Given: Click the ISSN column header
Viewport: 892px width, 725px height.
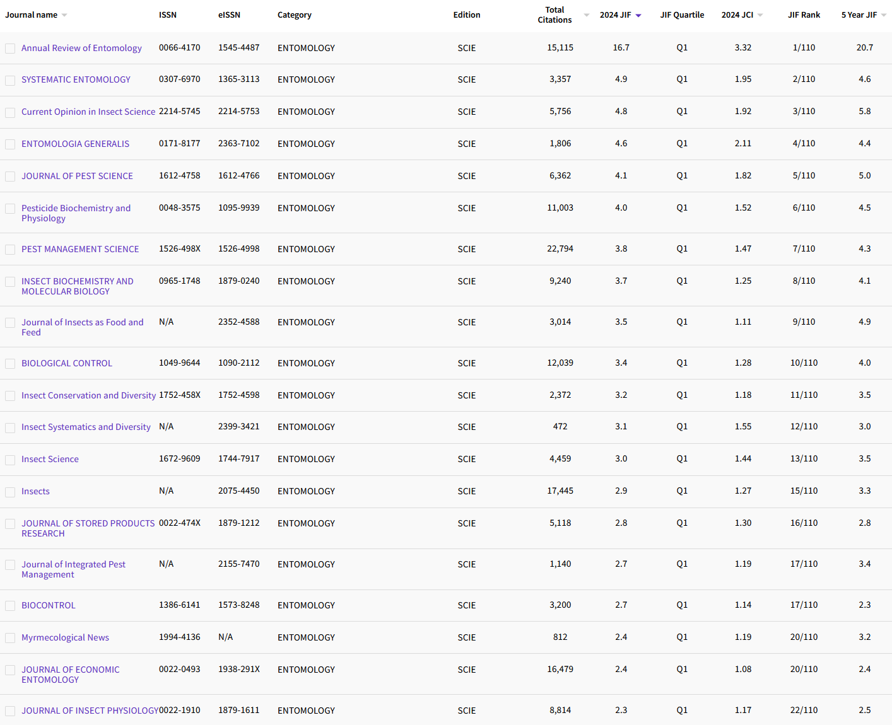Looking at the screenshot, I should point(168,14).
